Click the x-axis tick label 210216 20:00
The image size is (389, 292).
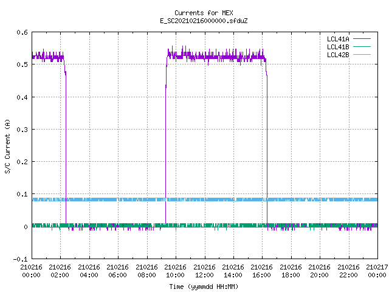(319, 271)
